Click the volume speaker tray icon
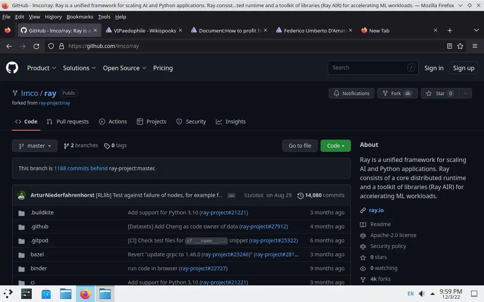 click(422, 293)
